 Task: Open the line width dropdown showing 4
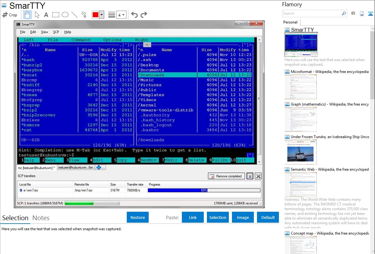tap(121, 15)
